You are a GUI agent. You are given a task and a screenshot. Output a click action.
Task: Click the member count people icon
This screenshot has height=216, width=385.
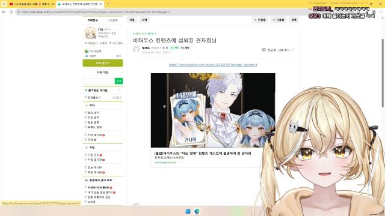[x=87, y=56]
